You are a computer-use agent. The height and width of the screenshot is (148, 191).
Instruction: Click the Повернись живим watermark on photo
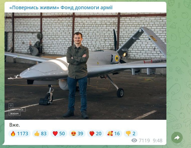(x=17, y=110)
